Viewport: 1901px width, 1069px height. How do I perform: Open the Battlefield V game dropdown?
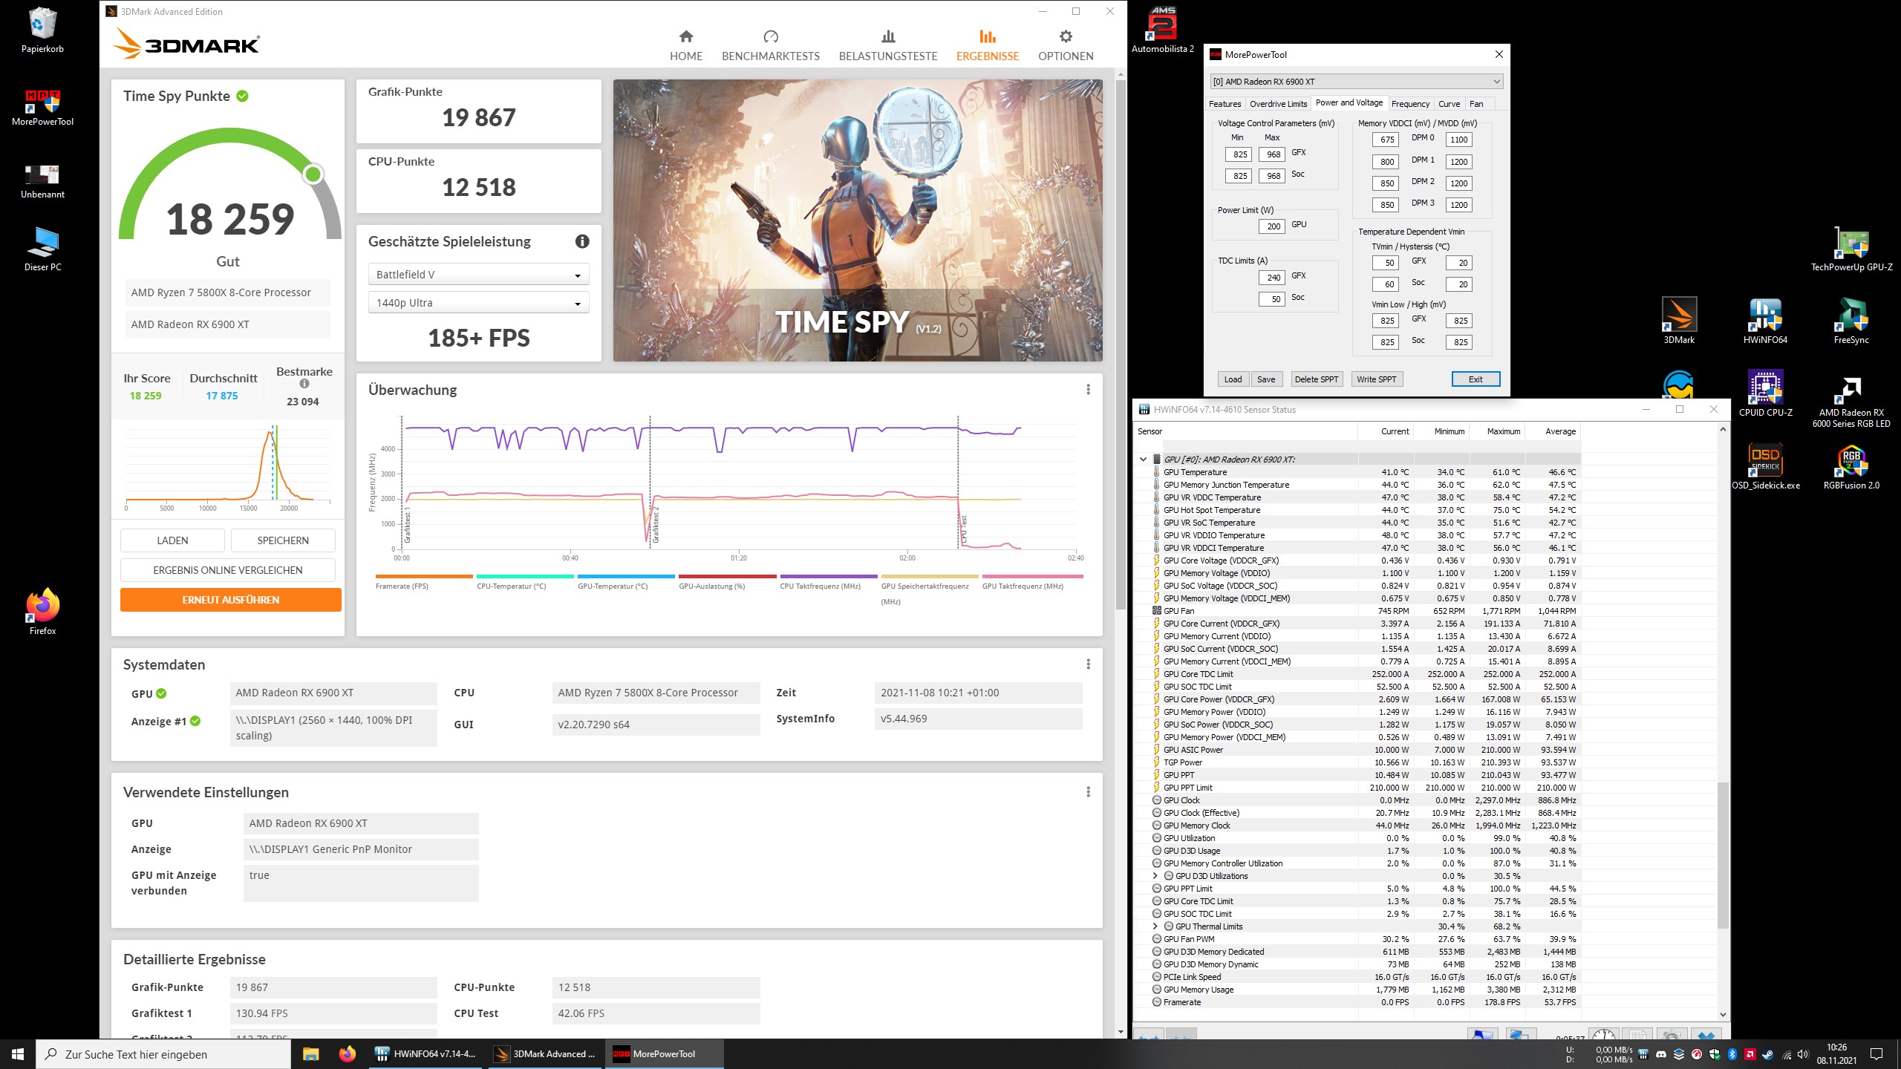(x=478, y=275)
